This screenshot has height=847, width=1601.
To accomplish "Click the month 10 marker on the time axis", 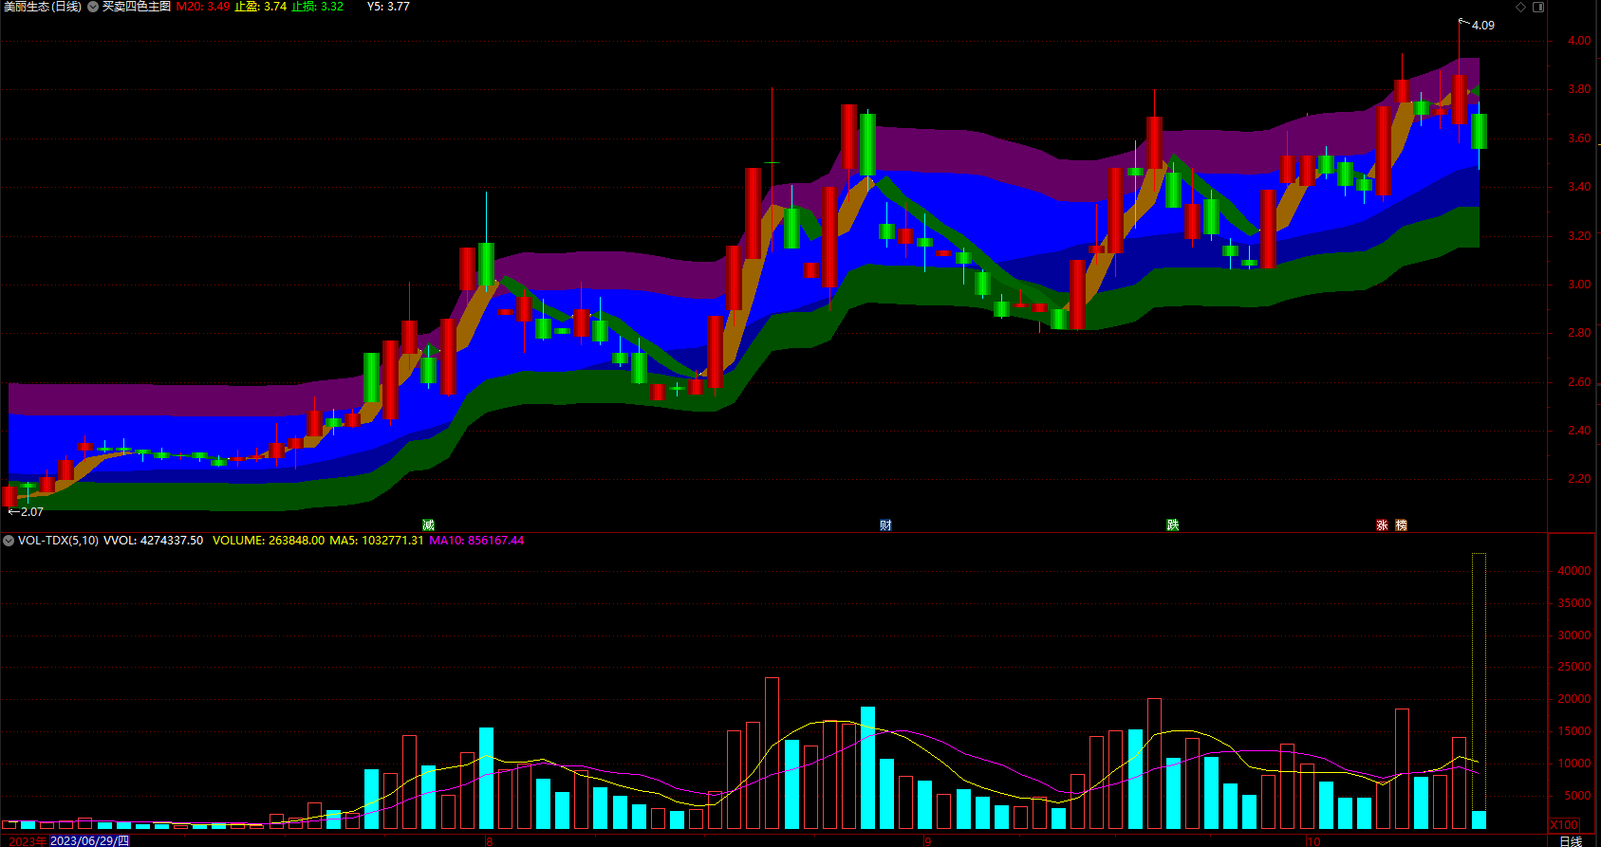I will (1312, 841).
